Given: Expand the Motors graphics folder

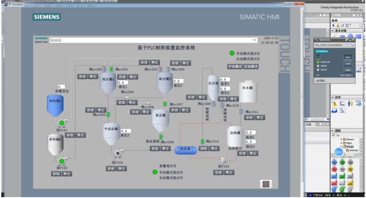Looking at the screenshot, I should (341, 139).
